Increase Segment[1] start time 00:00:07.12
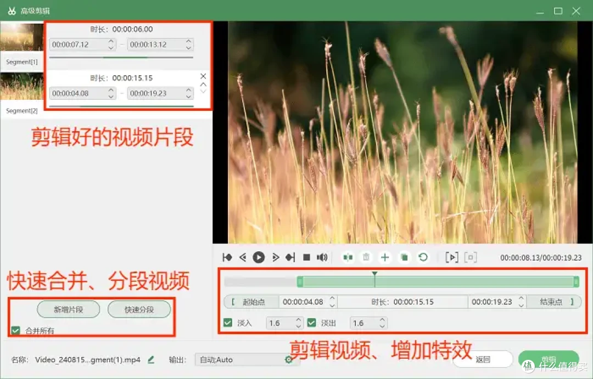This screenshot has height=379, width=593. click(x=111, y=41)
